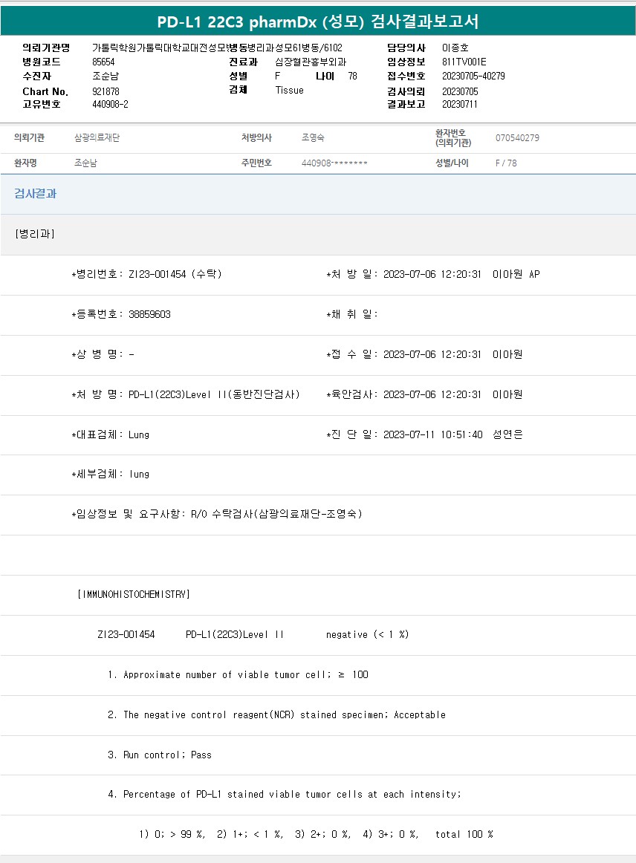This screenshot has width=636, height=863.
Task: Click the PD-L1 22C3 pharmDx report title
Action: 318,22
